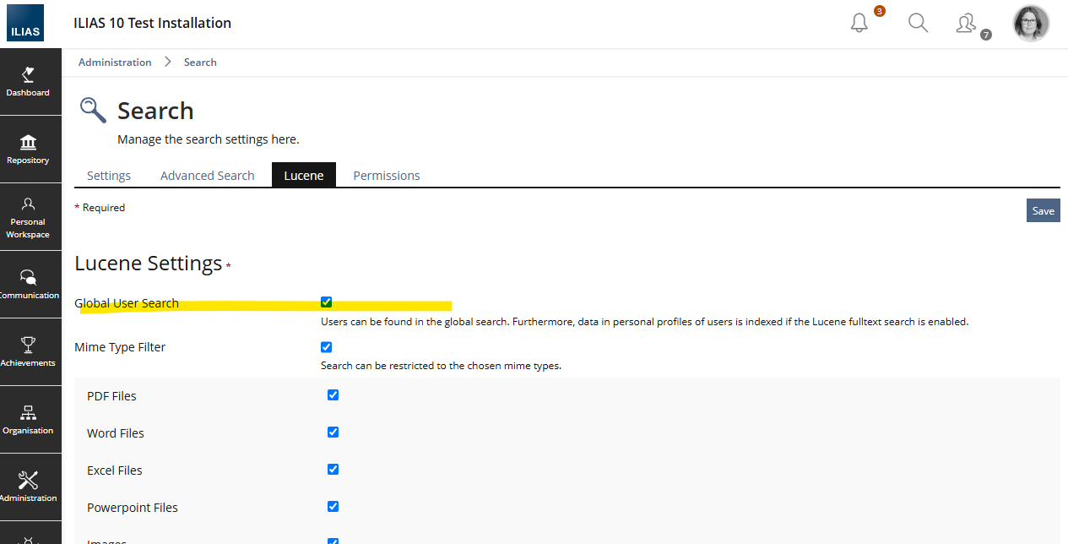Go to Dashboard in the sidebar

click(x=30, y=82)
